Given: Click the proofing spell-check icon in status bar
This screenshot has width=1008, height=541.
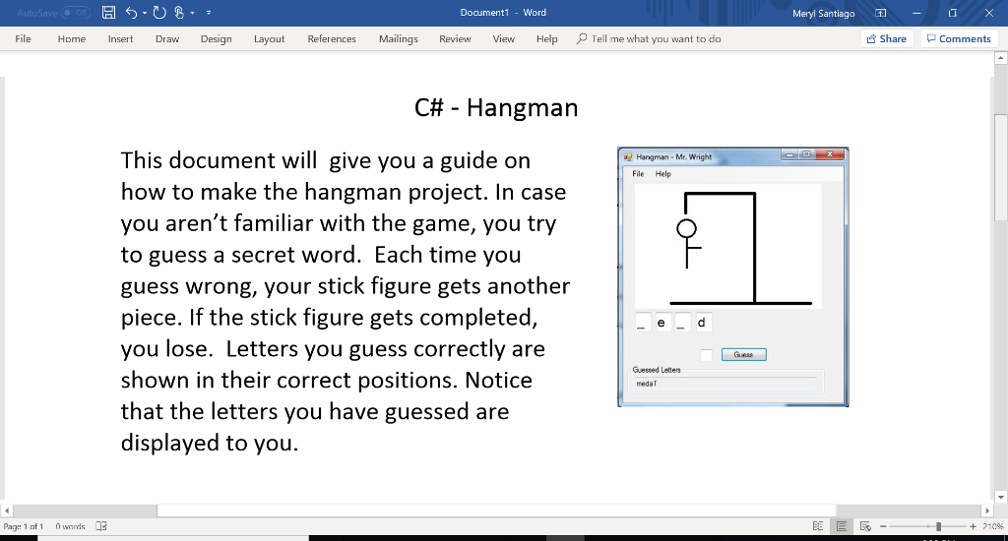Looking at the screenshot, I should tap(101, 526).
